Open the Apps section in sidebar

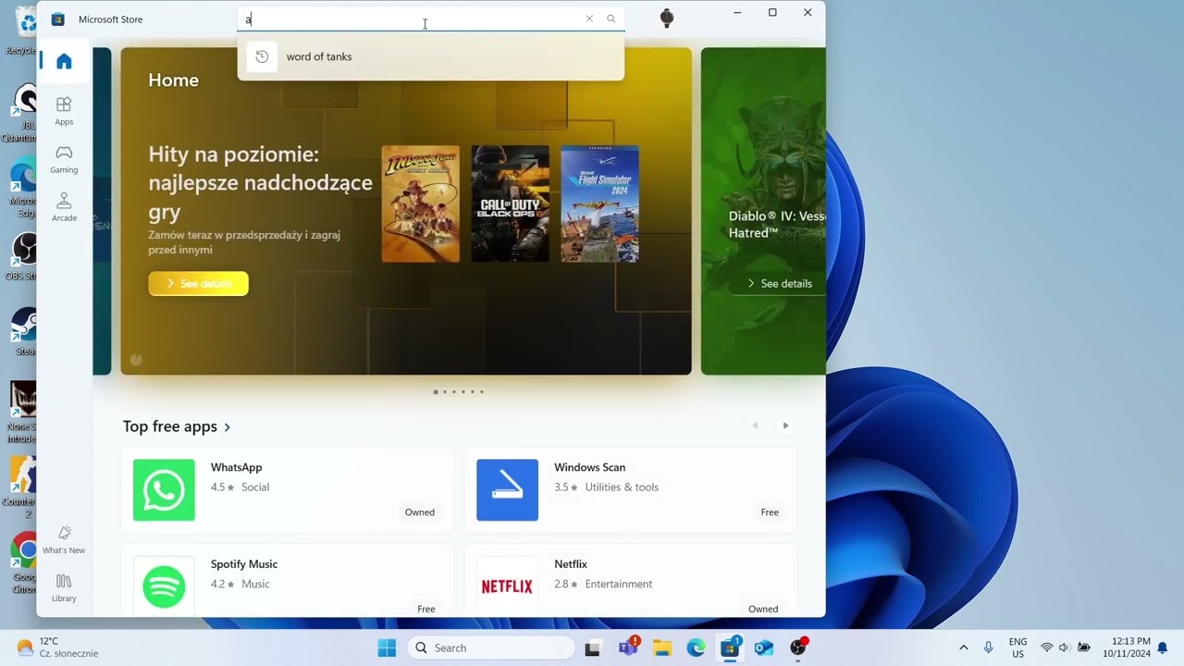[x=64, y=111]
